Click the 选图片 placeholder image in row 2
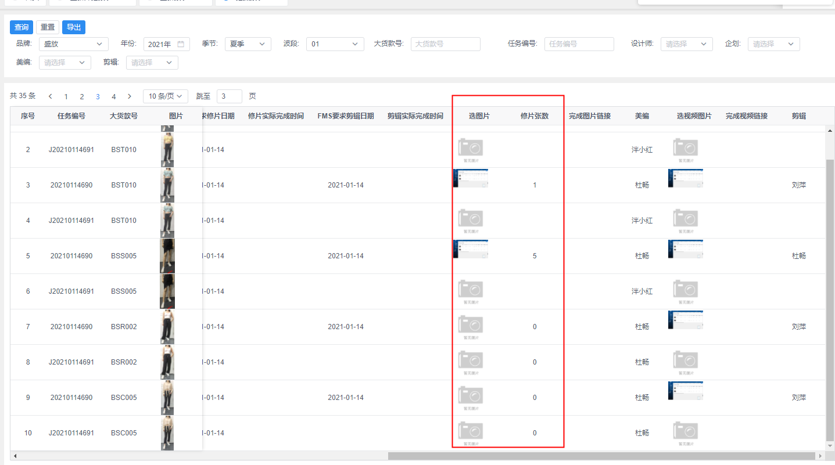The width and height of the screenshot is (835, 465). coord(470,150)
